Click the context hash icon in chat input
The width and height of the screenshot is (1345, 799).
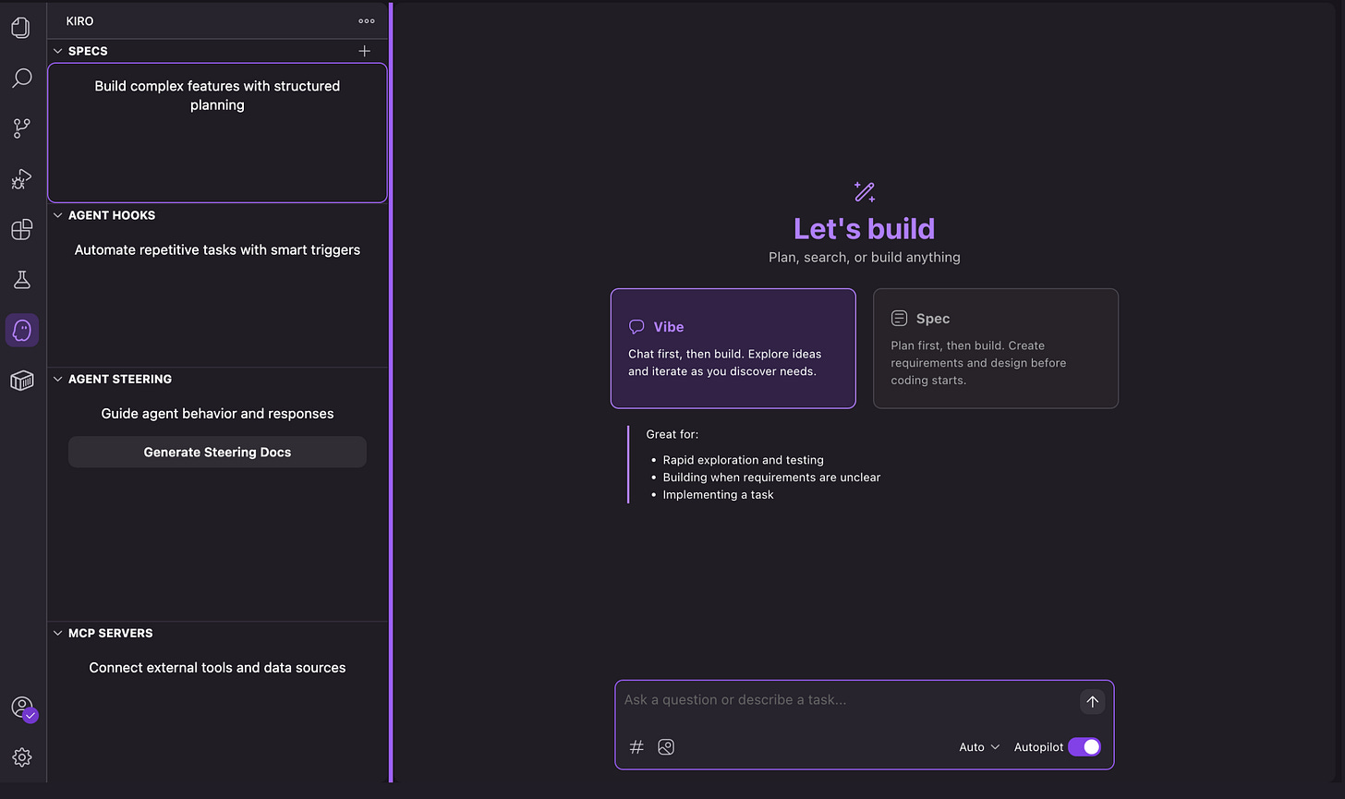(636, 747)
